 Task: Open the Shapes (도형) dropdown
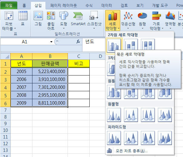pyautogui.click(x=64, y=18)
